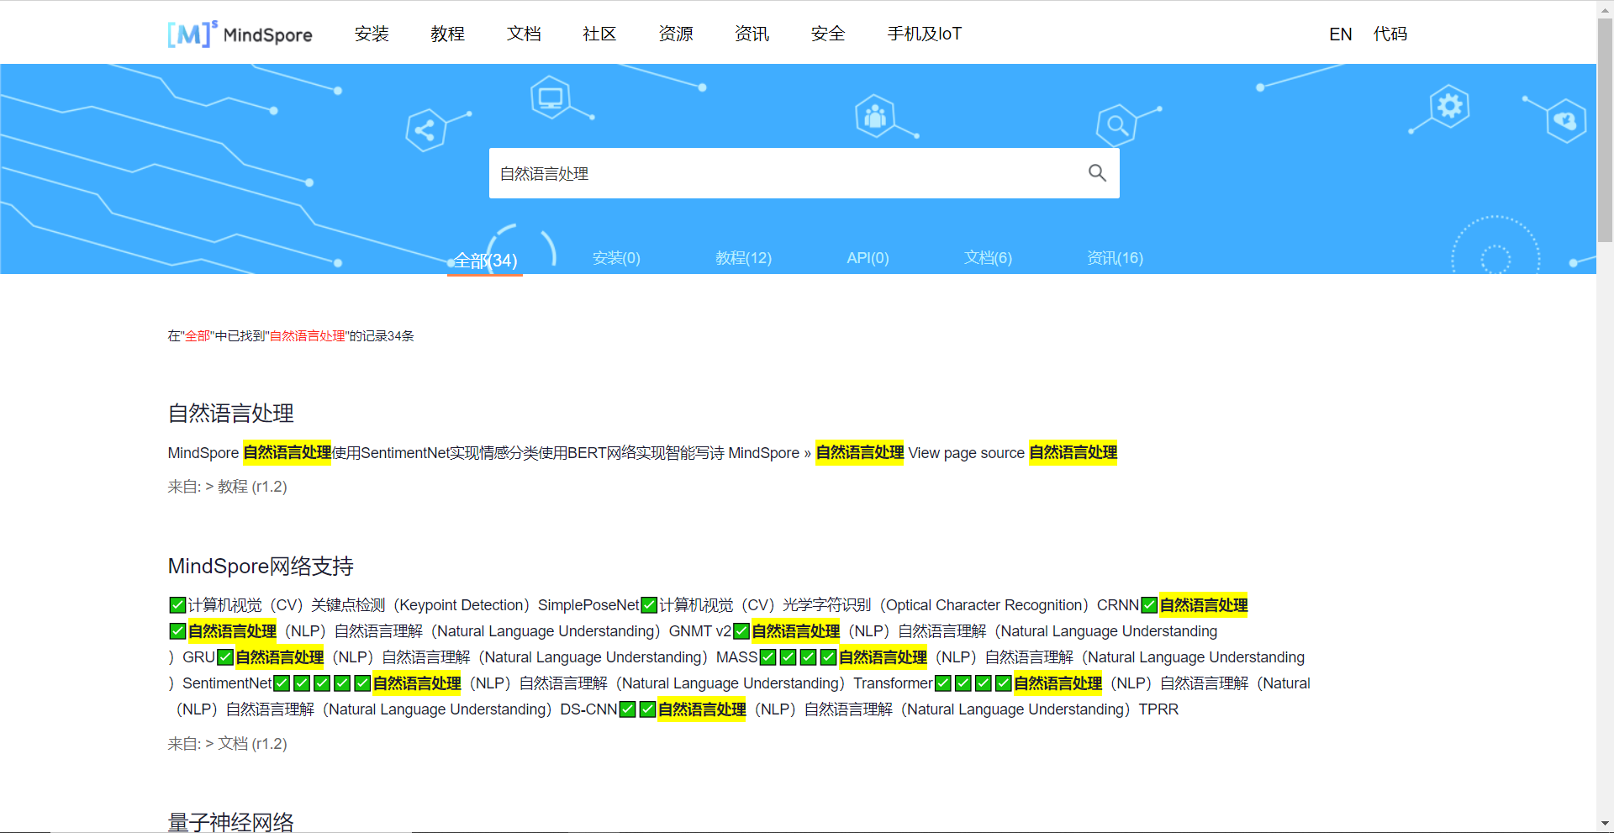Click the word 'Transformer' in the snippet

[893, 683]
